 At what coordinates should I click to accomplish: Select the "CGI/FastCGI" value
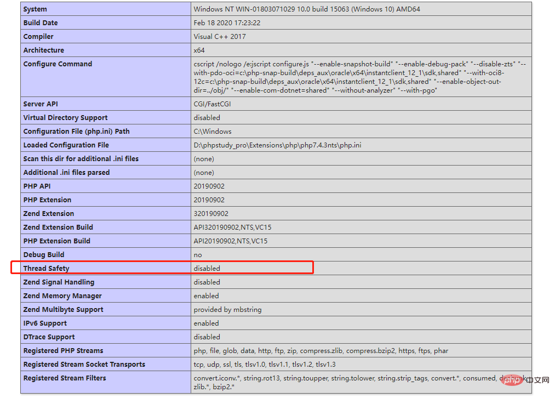[x=212, y=104]
